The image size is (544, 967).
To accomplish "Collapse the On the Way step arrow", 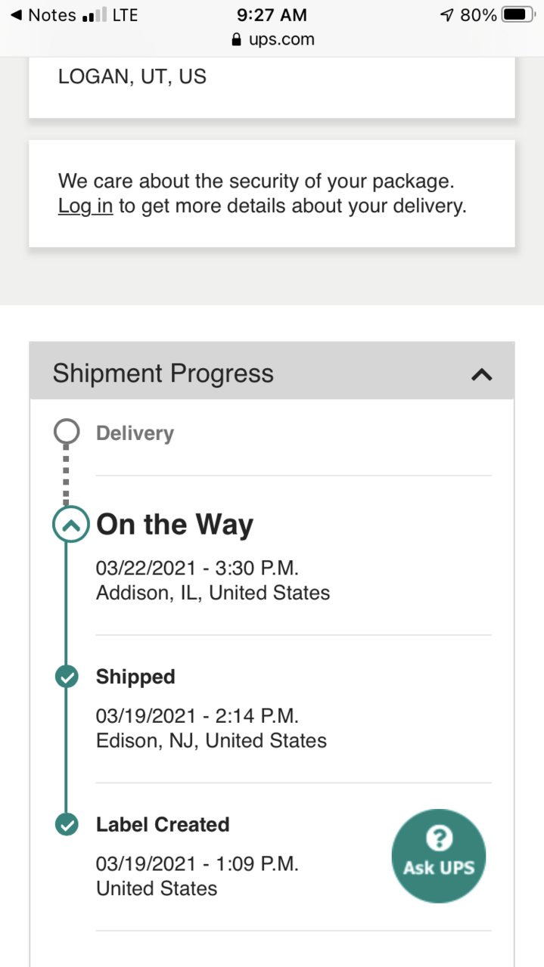I will pyautogui.click(x=70, y=525).
